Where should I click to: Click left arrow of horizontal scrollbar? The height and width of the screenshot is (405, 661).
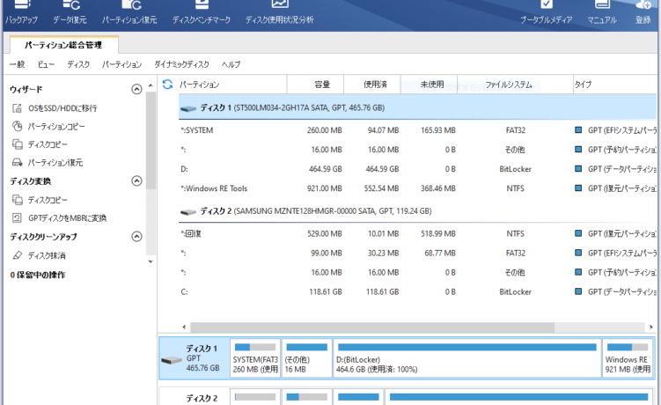[x=184, y=327]
